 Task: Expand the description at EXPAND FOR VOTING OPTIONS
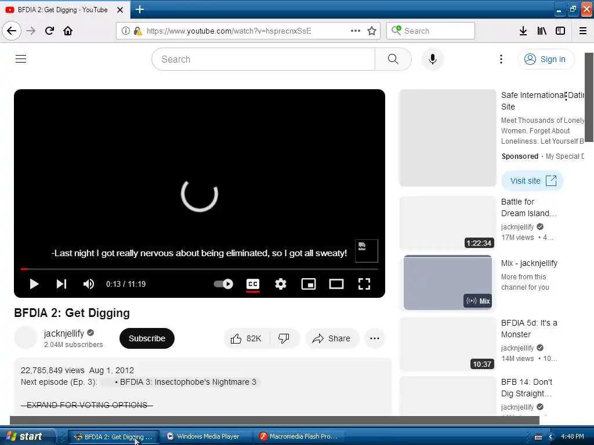coord(87,405)
